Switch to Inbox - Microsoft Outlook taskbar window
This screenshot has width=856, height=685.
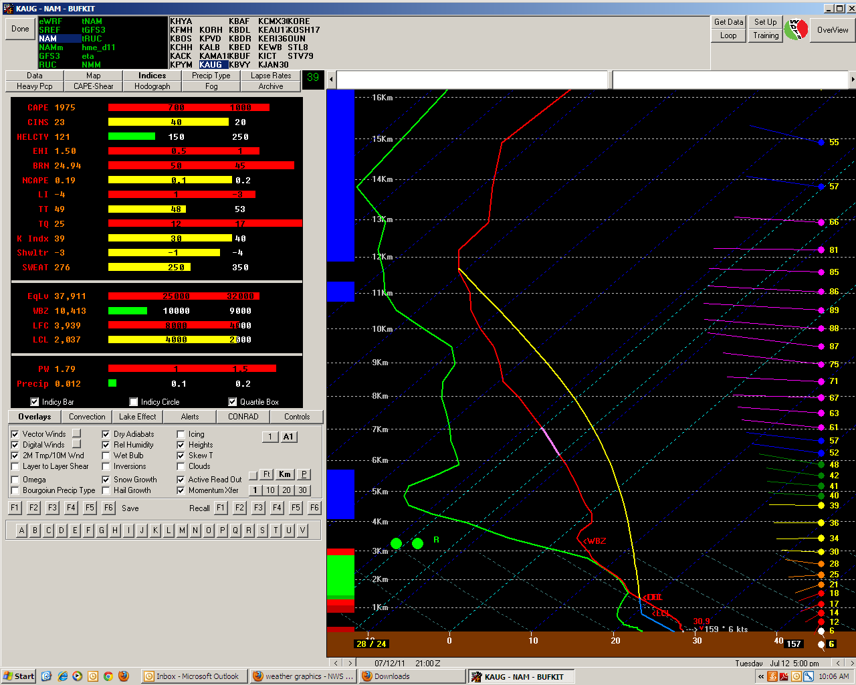pyautogui.click(x=194, y=676)
